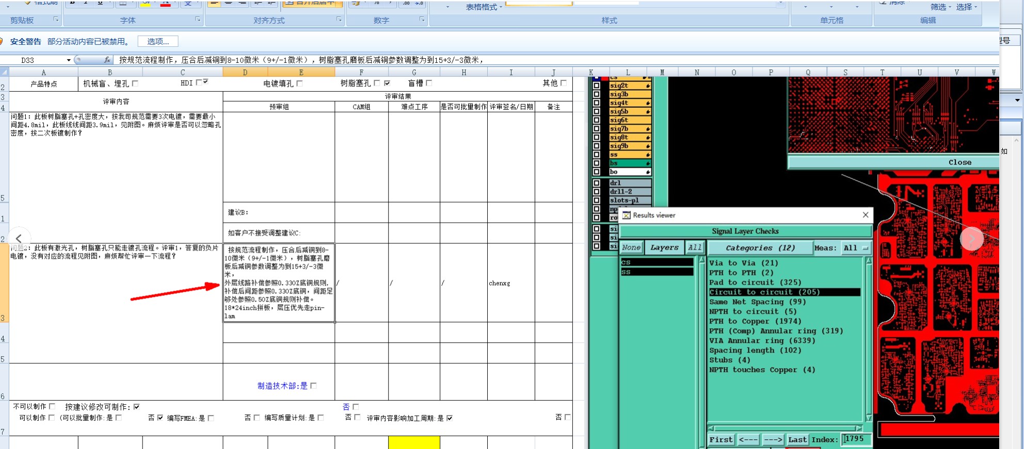Viewport: 1024px width, 449px height.
Task: Select 'PTH to PTH (2)' category
Action: (741, 273)
